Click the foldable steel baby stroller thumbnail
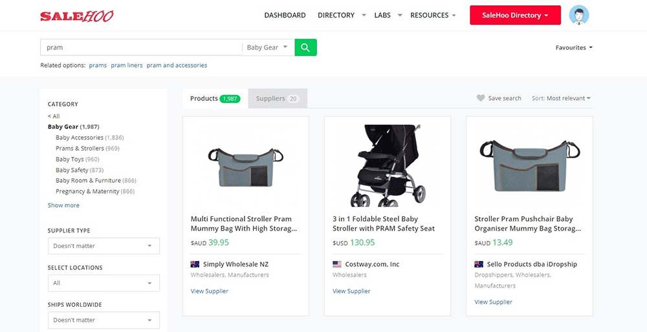 (x=387, y=165)
